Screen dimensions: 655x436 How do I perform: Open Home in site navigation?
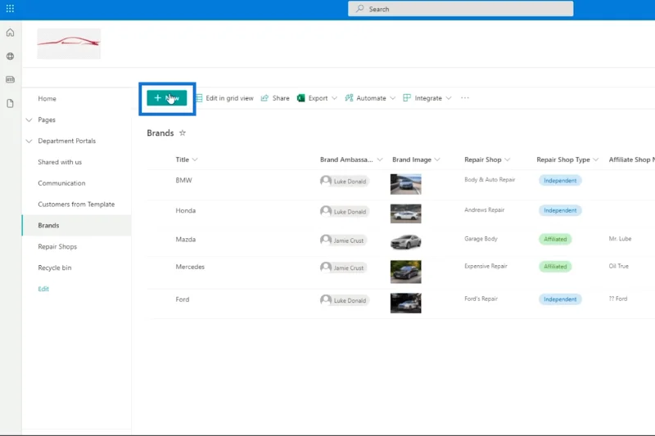[47, 98]
